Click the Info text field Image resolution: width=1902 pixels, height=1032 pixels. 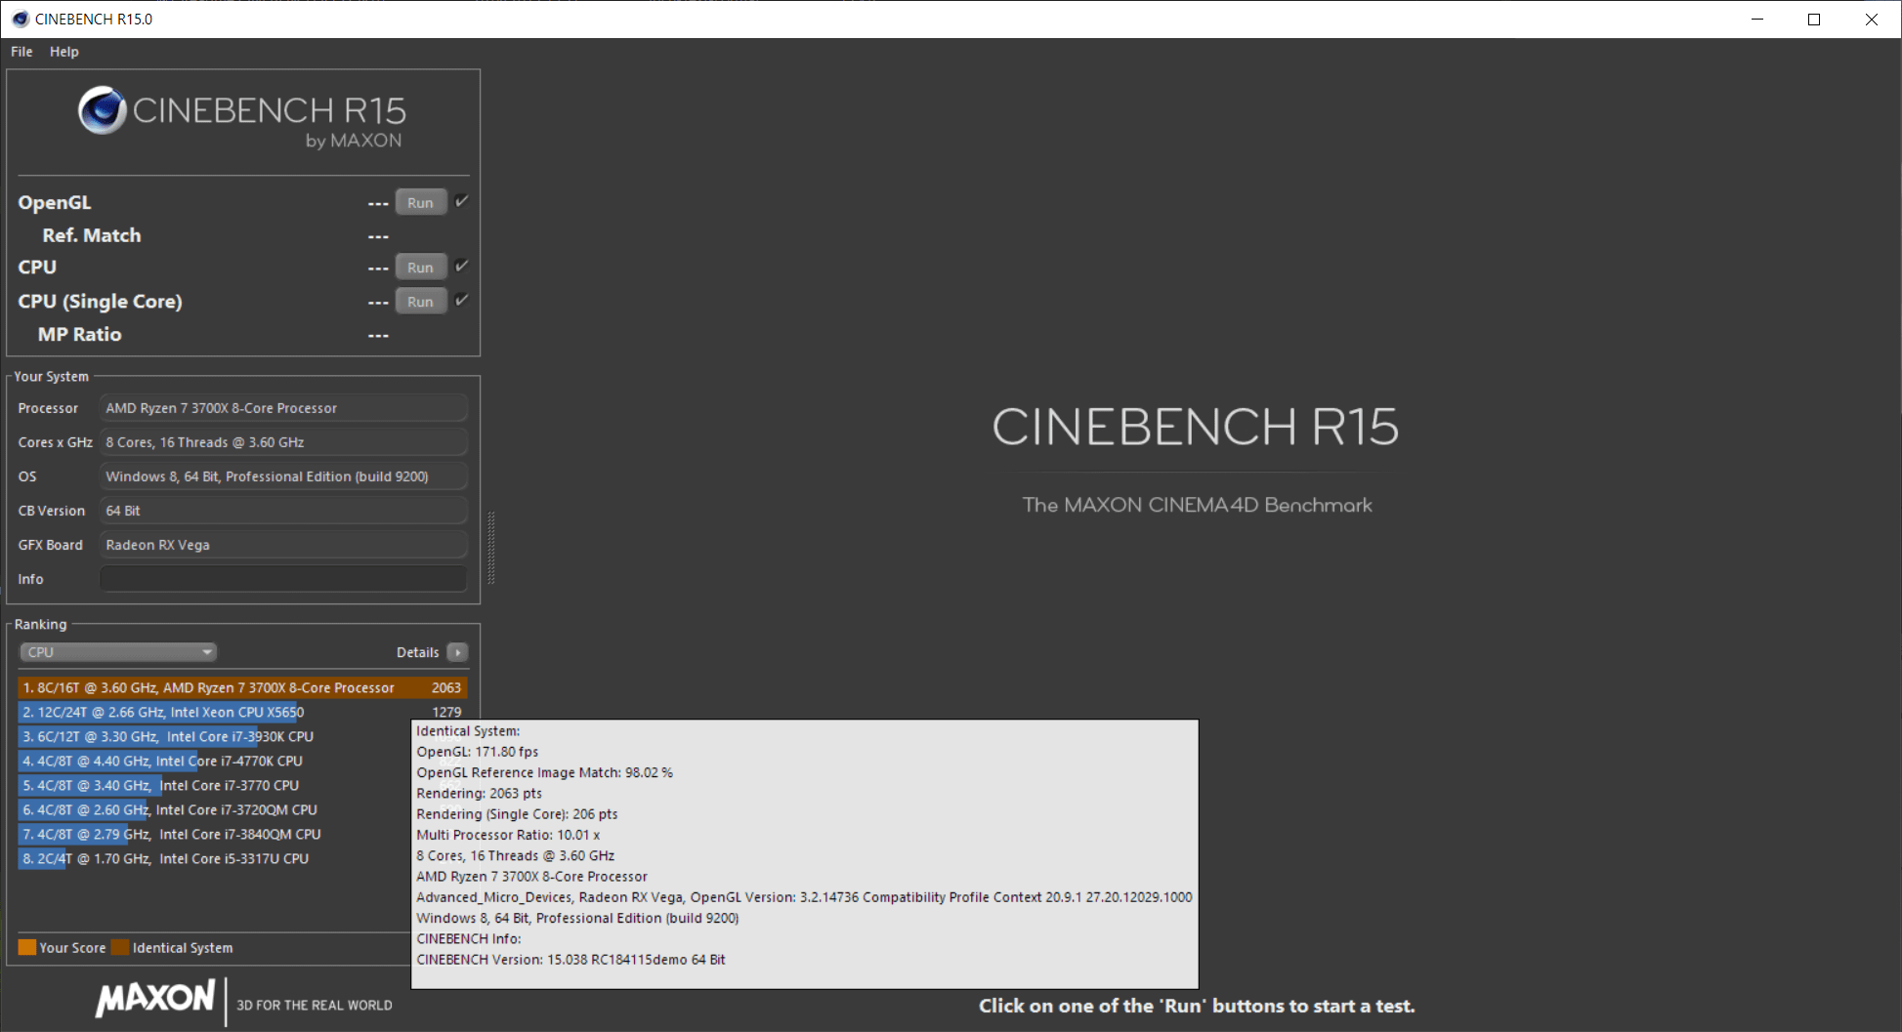[x=283, y=579]
